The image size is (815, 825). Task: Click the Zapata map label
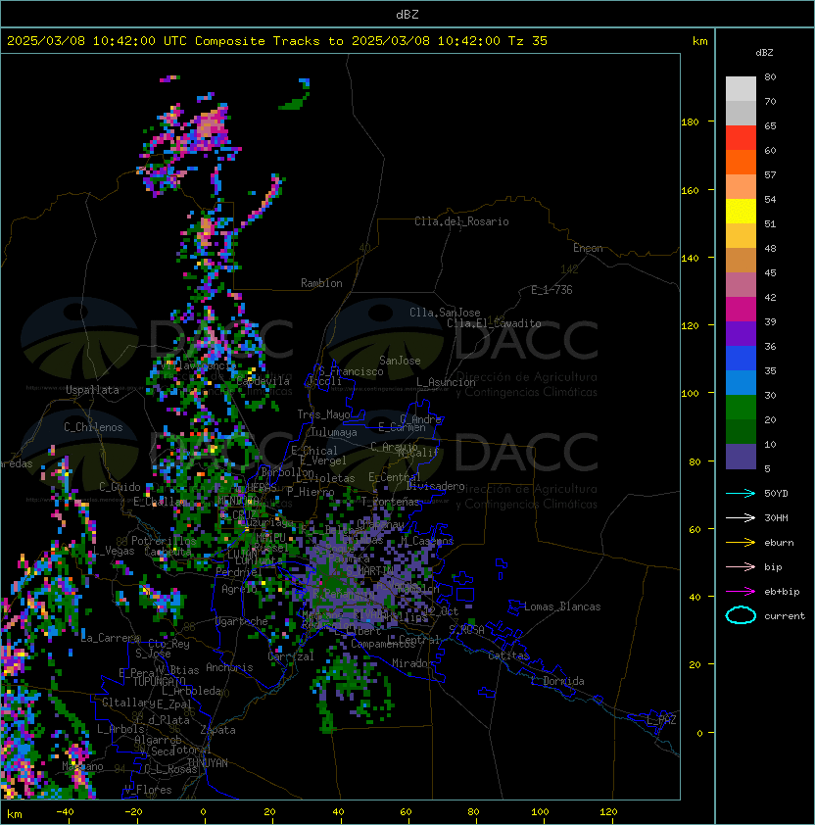pyautogui.click(x=217, y=730)
